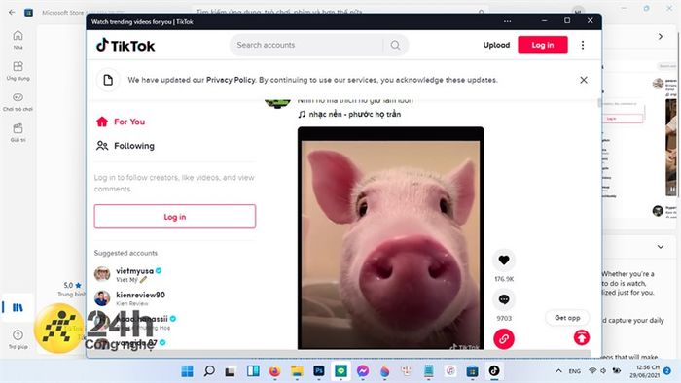Click the TikTok logo in header
This screenshot has height=383, width=681.
point(125,45)
